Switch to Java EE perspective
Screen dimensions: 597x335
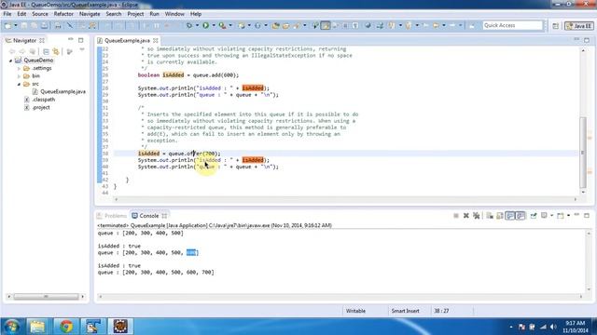[x=579, y=26]
